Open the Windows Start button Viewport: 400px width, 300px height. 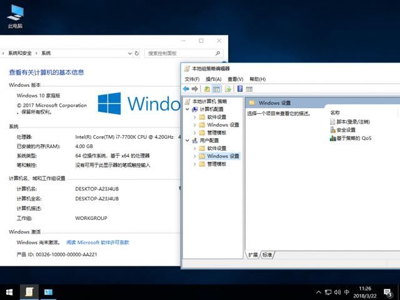click(9, 292)
